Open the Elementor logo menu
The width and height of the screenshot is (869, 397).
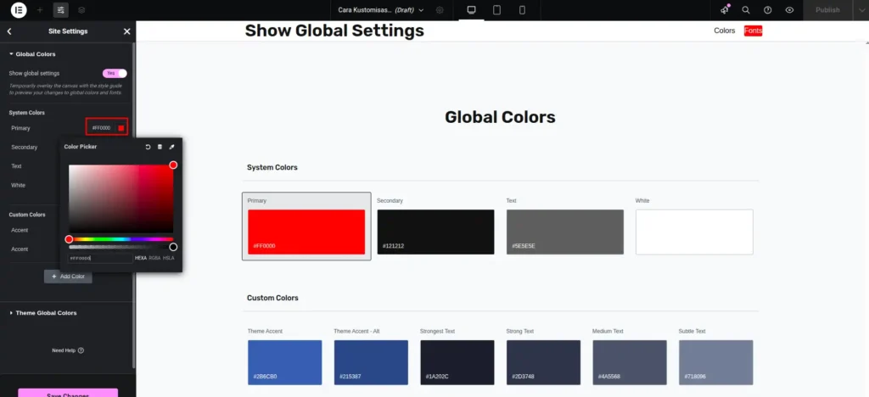tap(19, 10)
